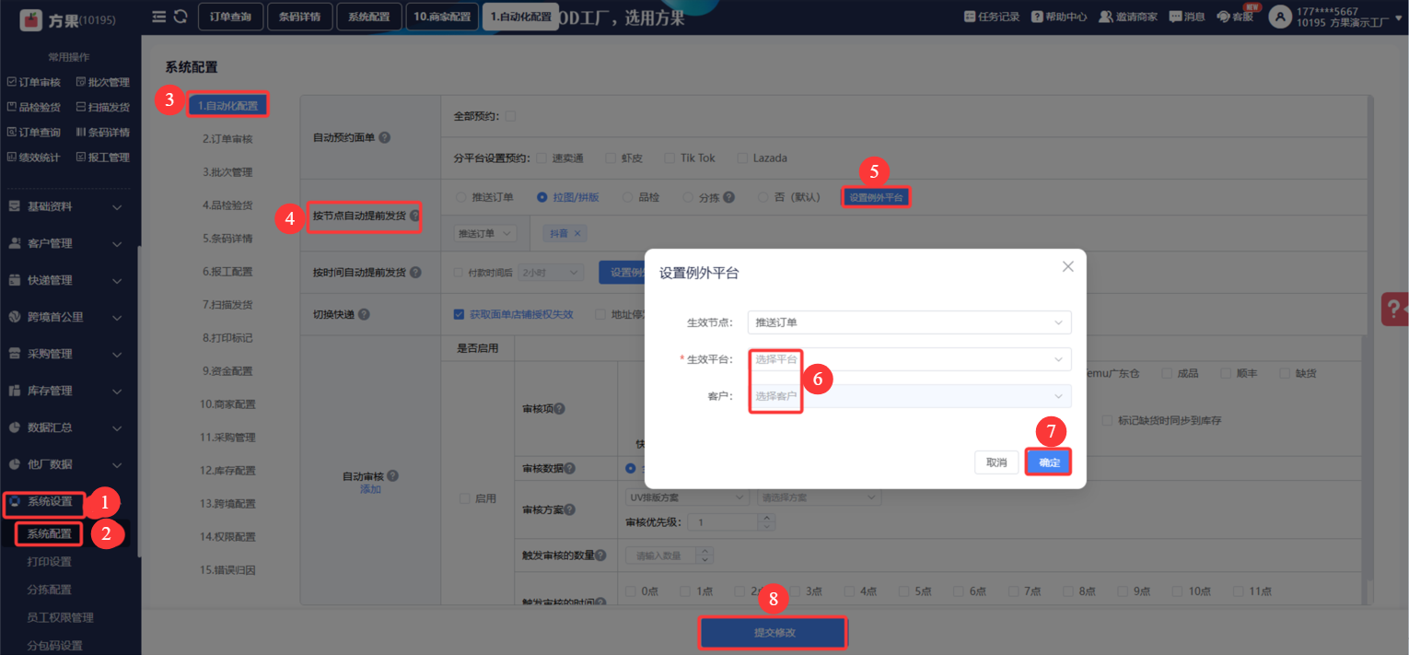Viewport: 1409px width, 655px height.
Task: Open UV排版方案 dropdown
Action: click(x=686, y=497)
